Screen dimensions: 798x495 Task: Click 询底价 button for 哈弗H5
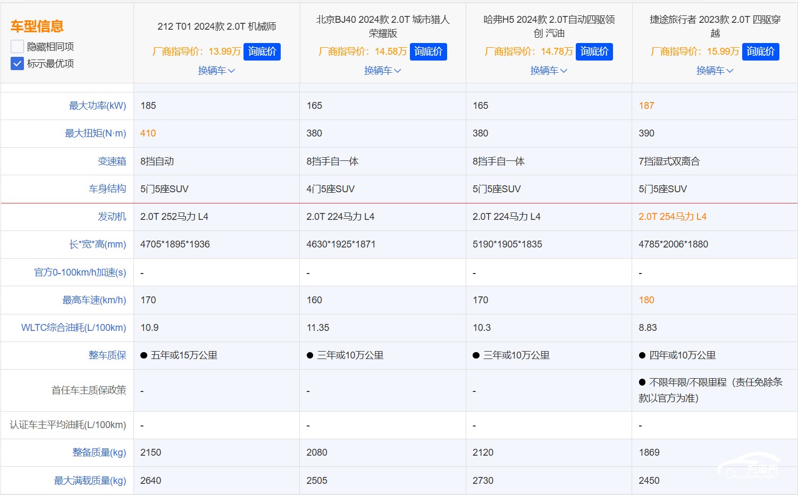point(594,52)
